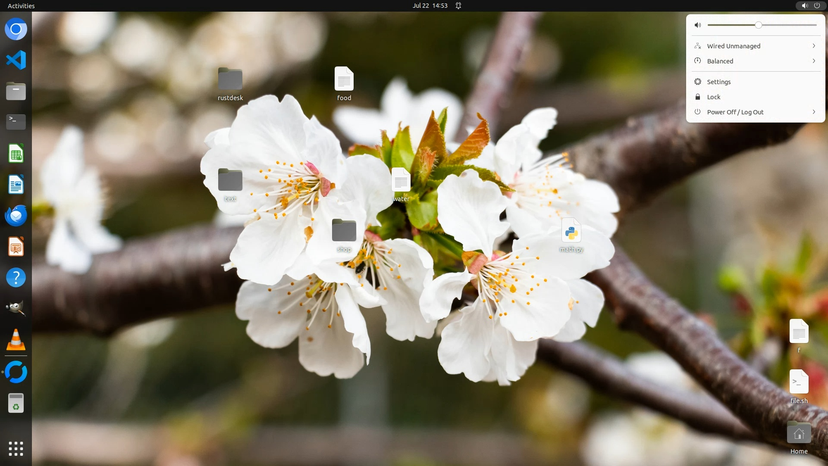
Task: Open the Trash icon in the dock
Action: (16, 403)
